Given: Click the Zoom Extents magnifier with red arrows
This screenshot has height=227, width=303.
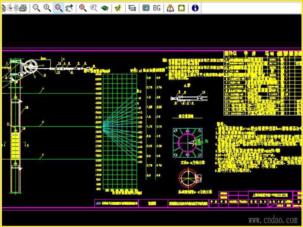Looking at the screenshot, I should pos(83,8).
